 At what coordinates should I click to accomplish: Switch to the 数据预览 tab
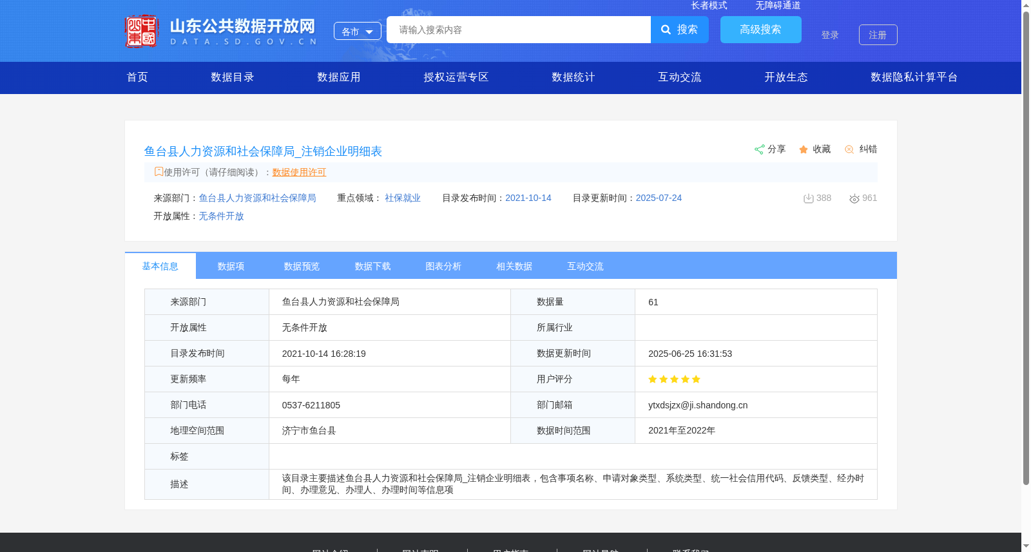click(x=302, y=266)
